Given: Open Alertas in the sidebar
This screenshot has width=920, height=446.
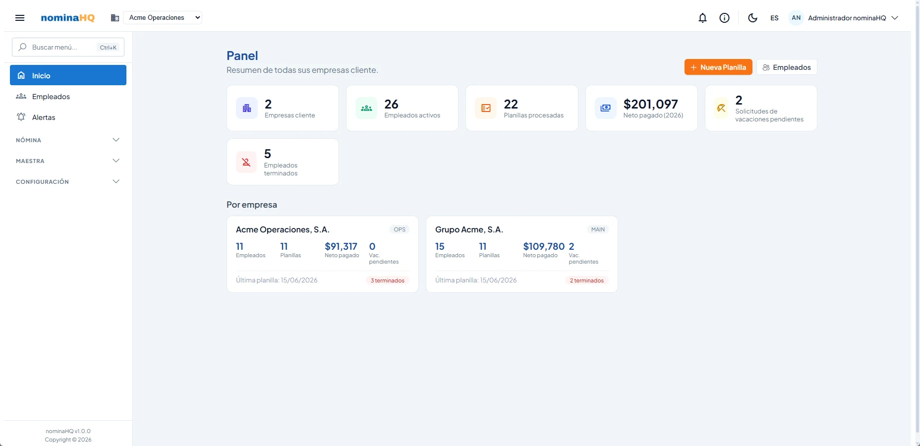Looking at the screenshot, I should [x=68, y=117].
